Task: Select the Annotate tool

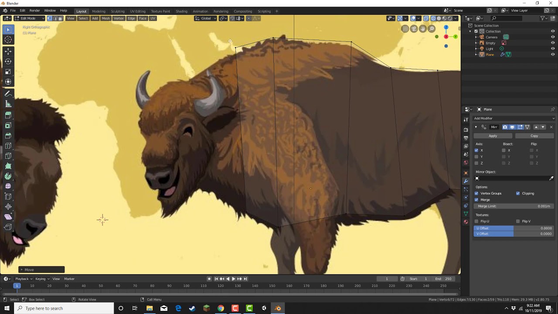Action: point(8,94)
